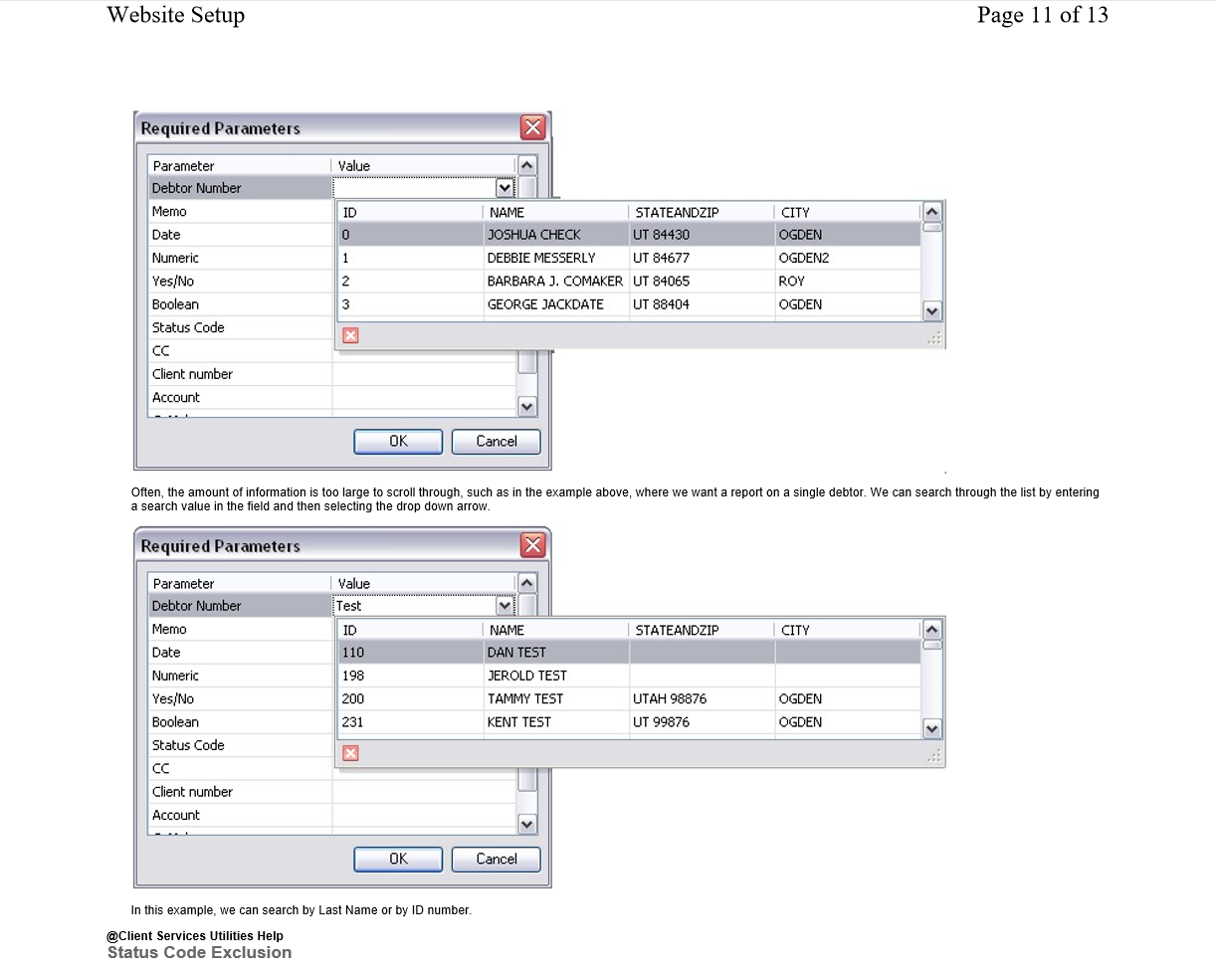Image resolution: width=1216 pixels, height=975 pixels.
Task: Sort by the NAME column header in the upper list
Action: (556, 212)
